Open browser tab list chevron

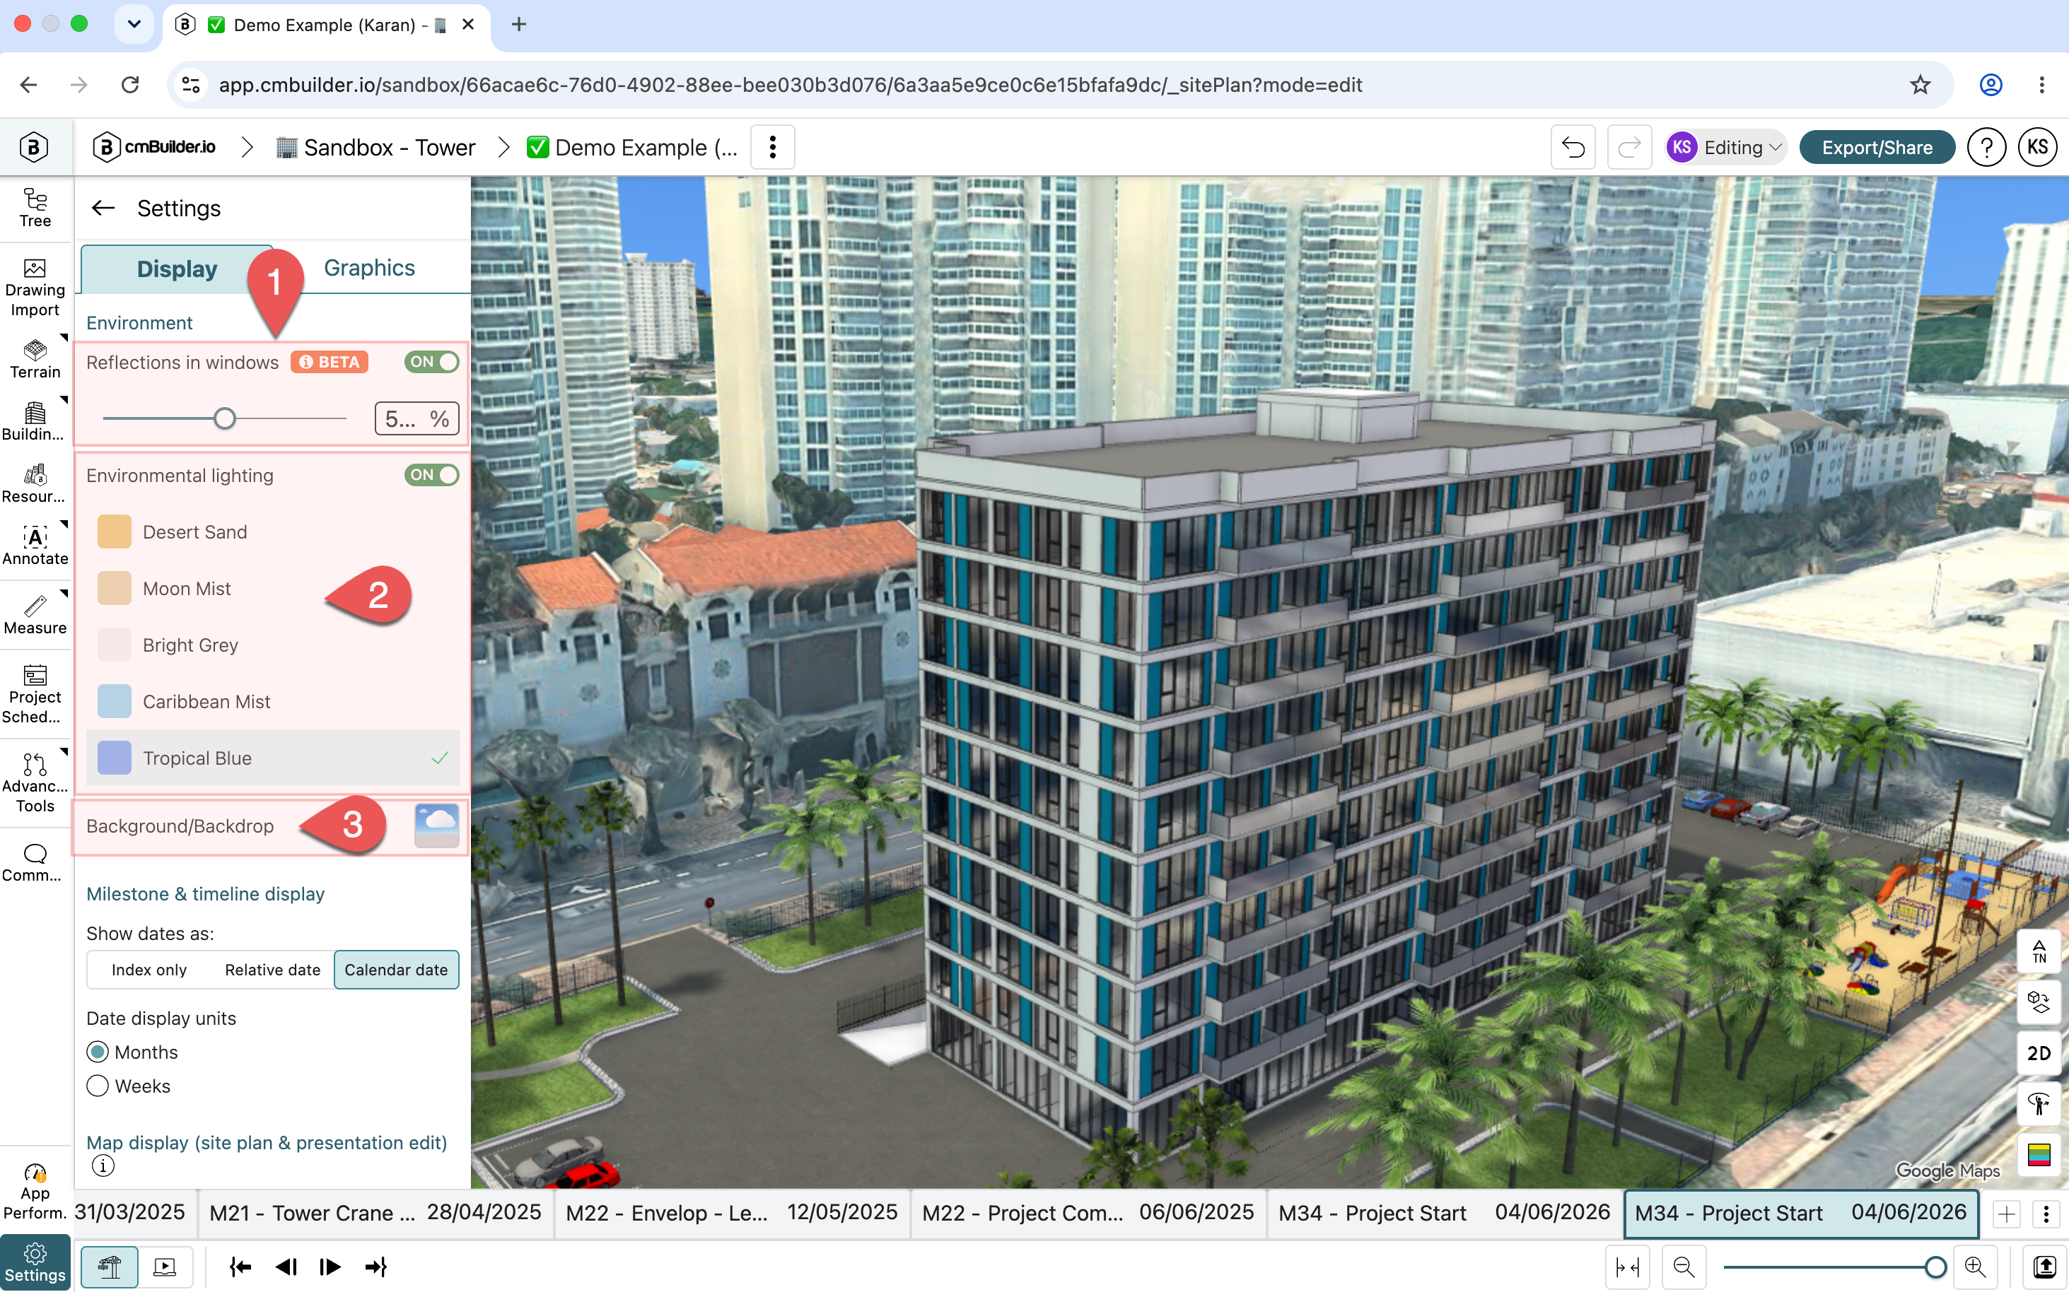click(x=134, y=24)
